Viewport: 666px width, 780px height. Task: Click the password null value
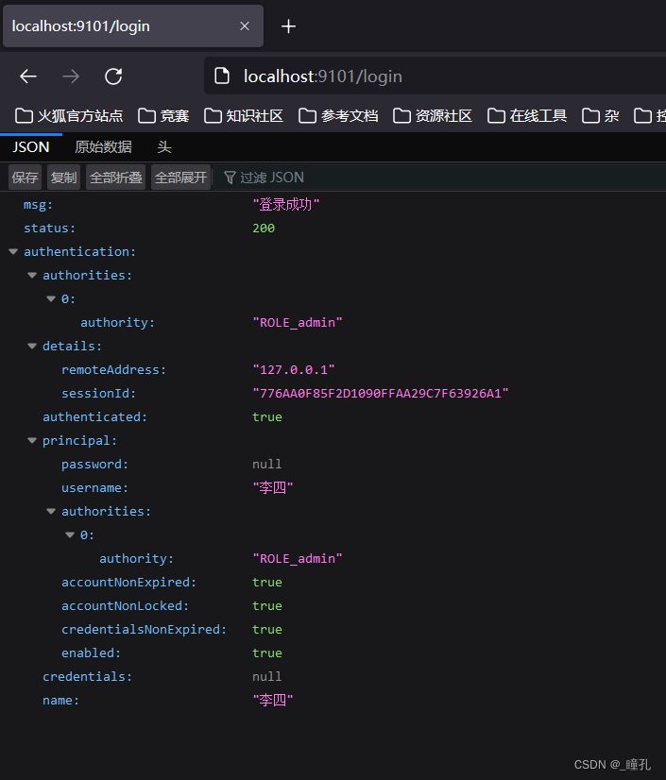coord(266,464)
